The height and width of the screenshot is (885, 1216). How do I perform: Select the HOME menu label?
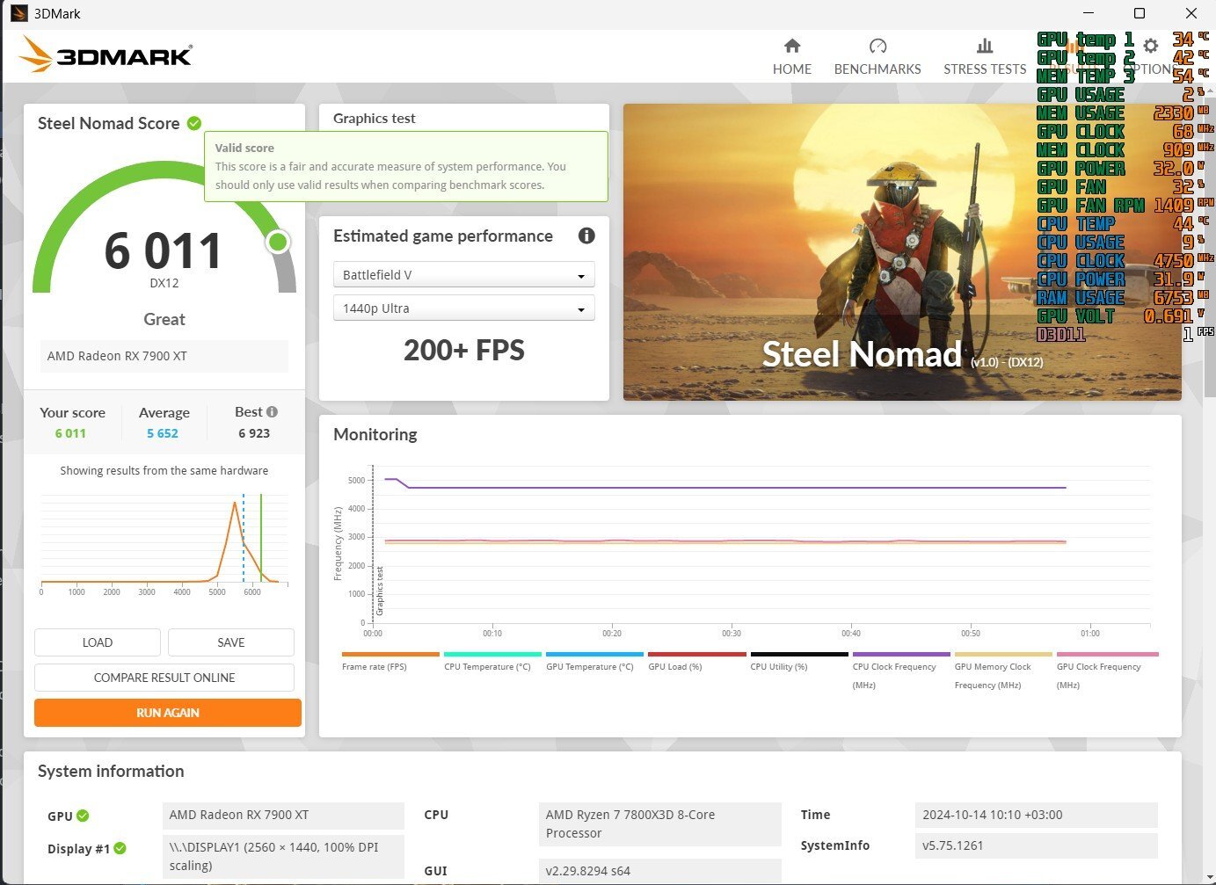coord(792,69)
